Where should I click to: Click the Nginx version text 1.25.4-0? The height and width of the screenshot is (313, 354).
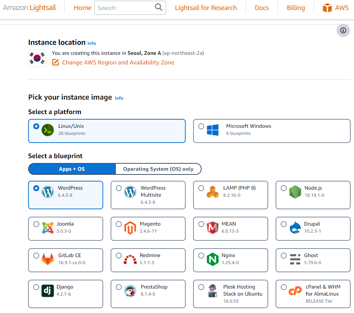pyautogui.click(x=230, y=263)
